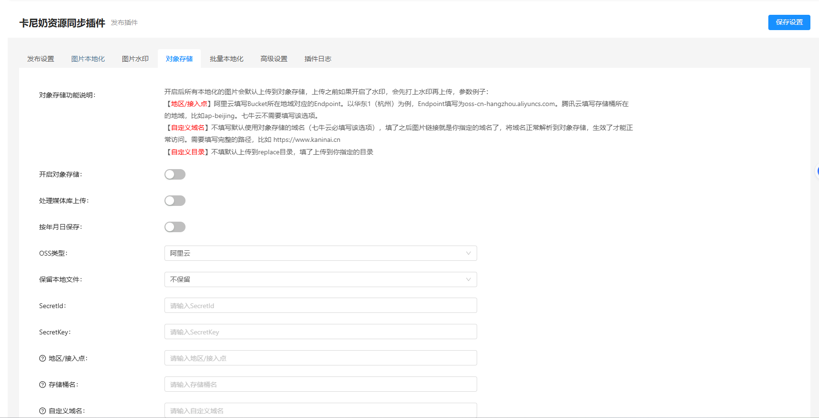Enable the 开启对象存储 switch

pos(175,174)
